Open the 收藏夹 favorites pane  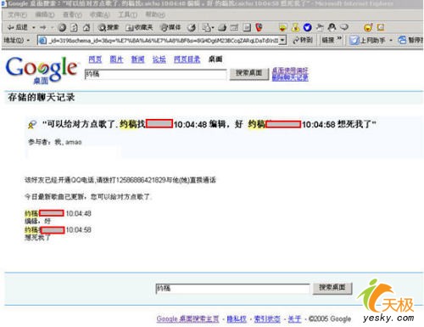[139, 27]
